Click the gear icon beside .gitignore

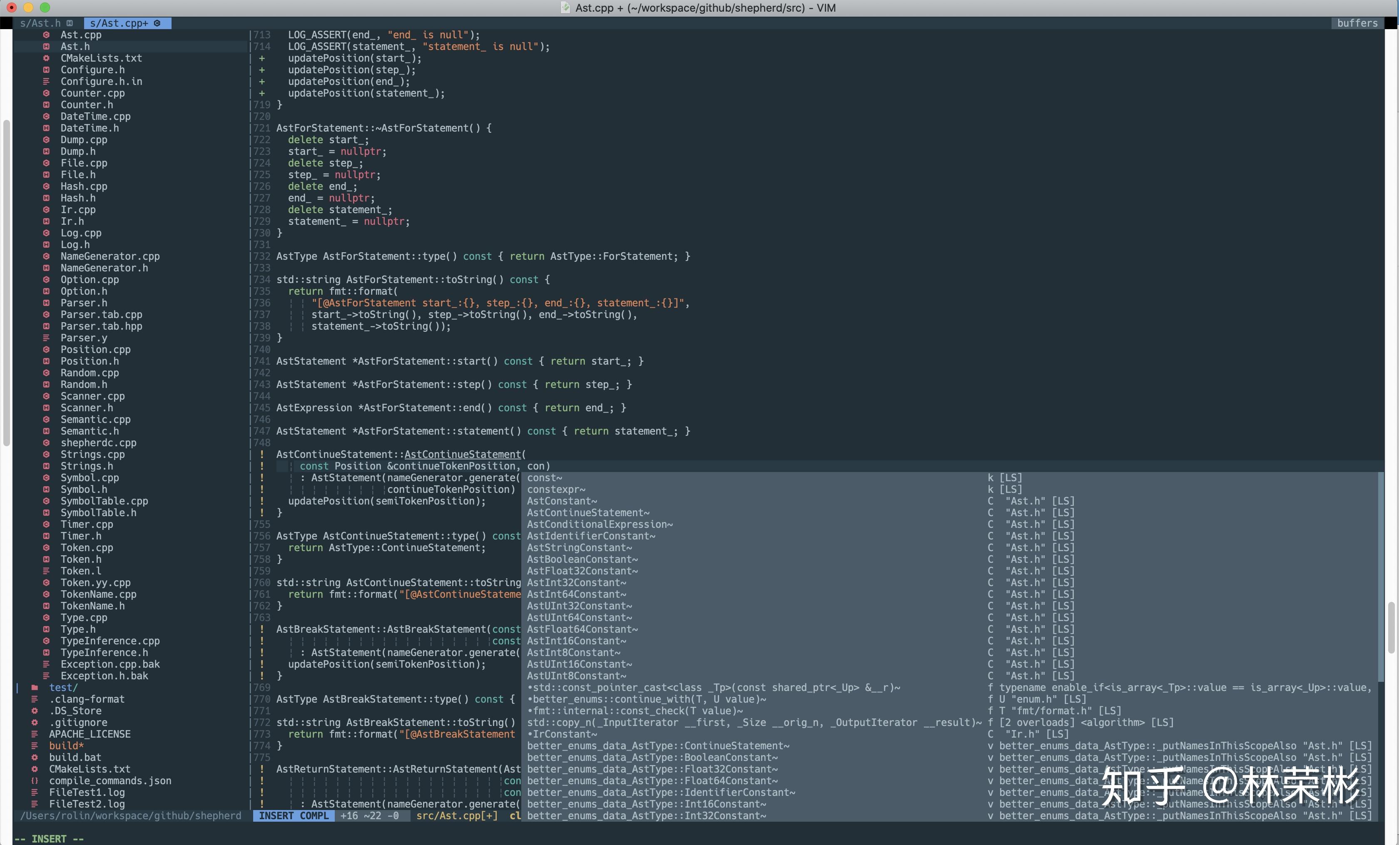tap(35, 723)
